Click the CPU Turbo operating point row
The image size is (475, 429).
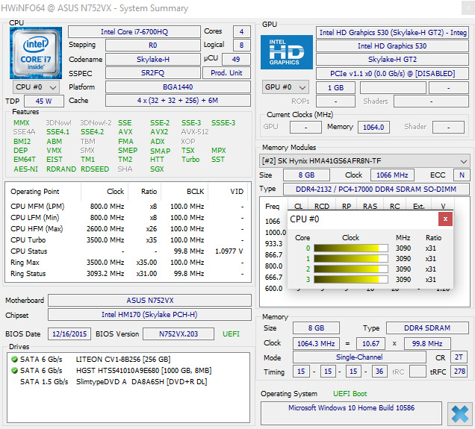point(128,240)
